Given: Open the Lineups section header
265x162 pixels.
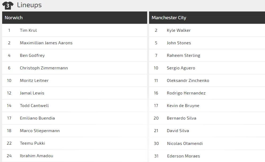Looking at the screenshot, I should pyautogui.click(x=29, y=5).
